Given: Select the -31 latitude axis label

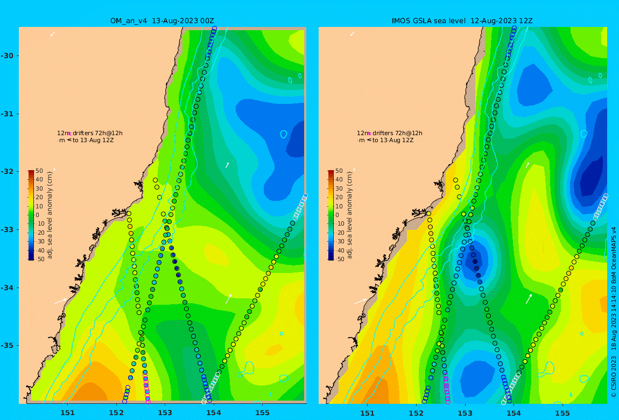Looking at the screenshot, I should tap(7, 114).
